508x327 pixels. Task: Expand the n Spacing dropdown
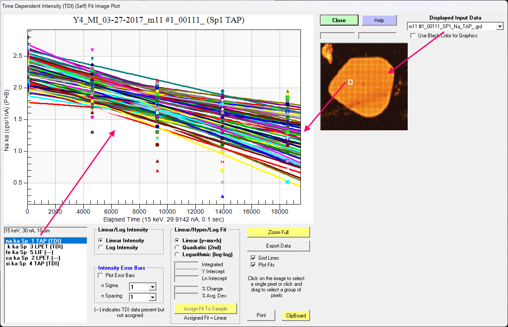coord(152,297)
